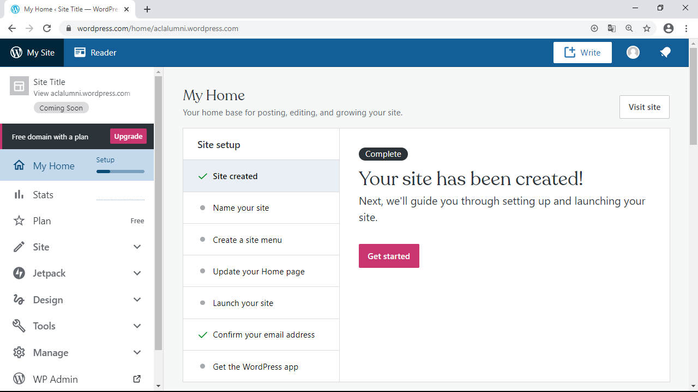Open the notifications bell icon
This screenshot has width=698, height=392.
[665, 52]
